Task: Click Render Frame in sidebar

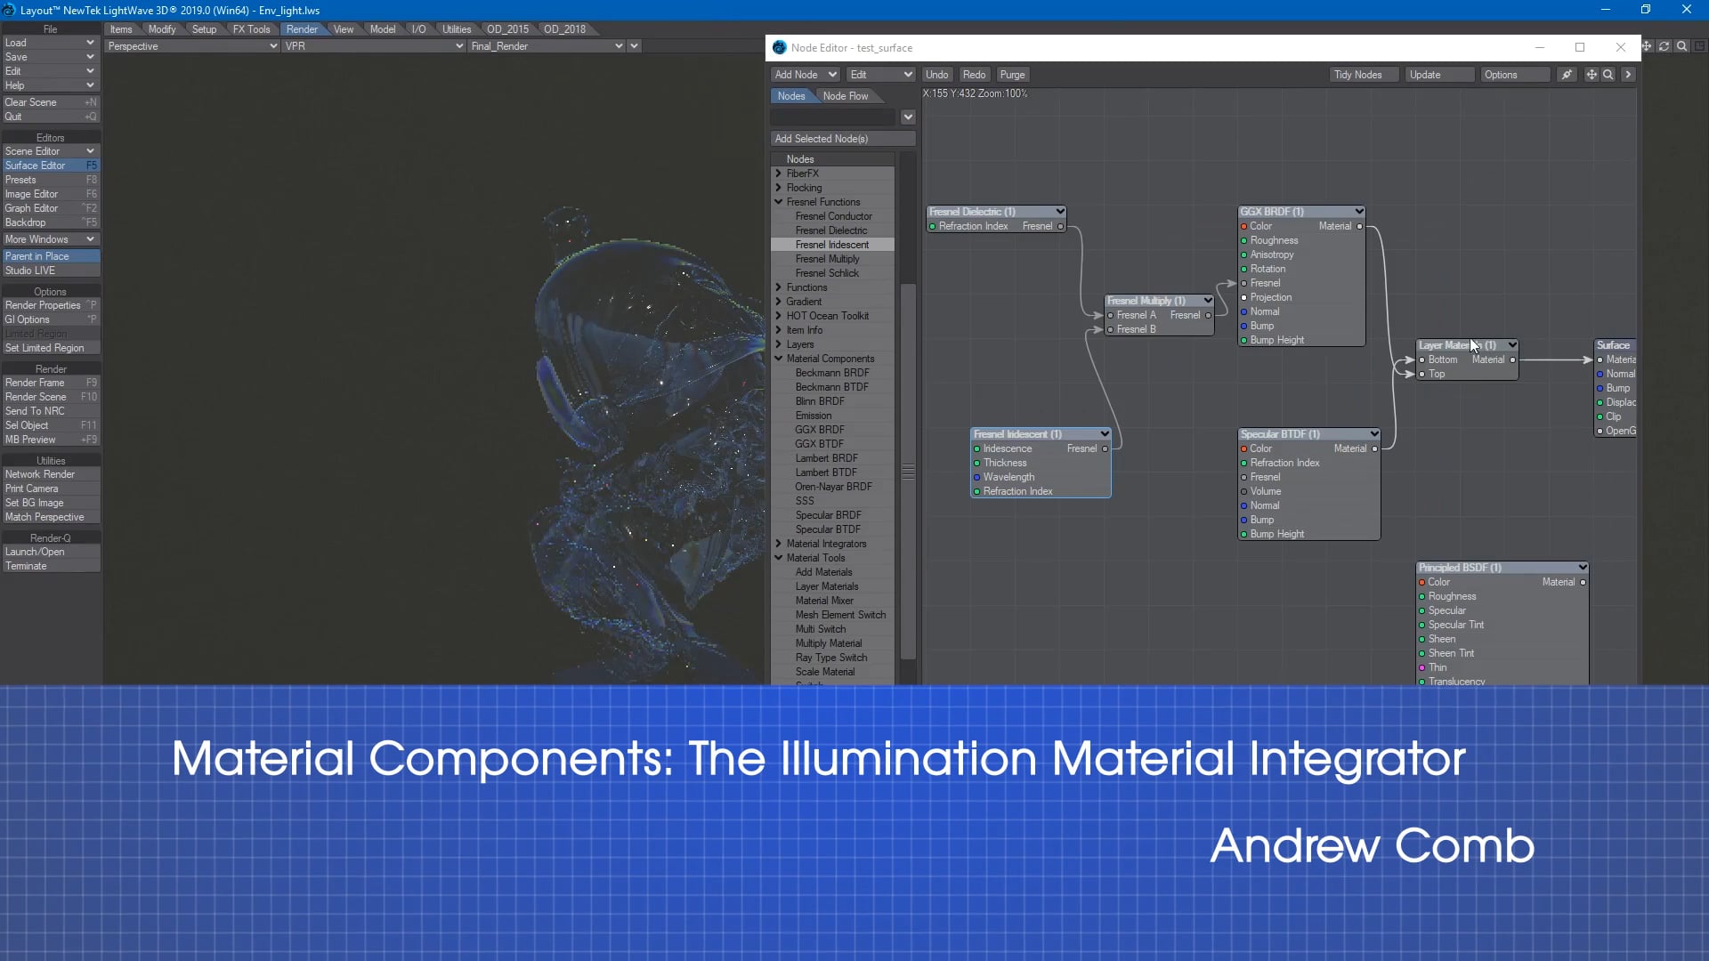Action: pyautogui.click(x=51, y=383)
